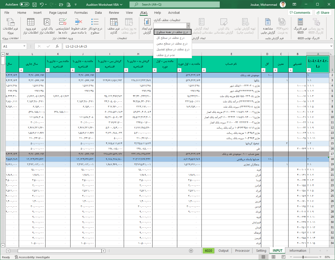
Task: Switch to the 6020 sheet tab
Action: tap(208, 251)
